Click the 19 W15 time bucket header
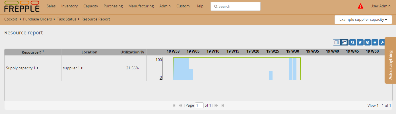The height and width of the screenshot is (114, 396). (x=233, y=51)
